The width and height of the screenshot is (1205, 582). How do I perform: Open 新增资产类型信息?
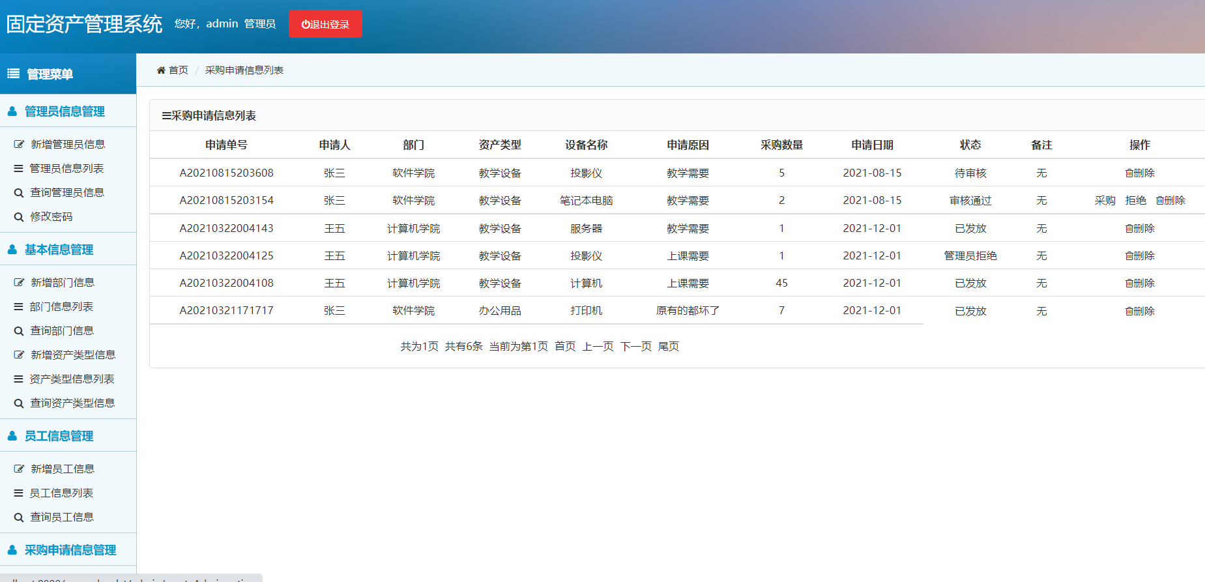[73, 355]
